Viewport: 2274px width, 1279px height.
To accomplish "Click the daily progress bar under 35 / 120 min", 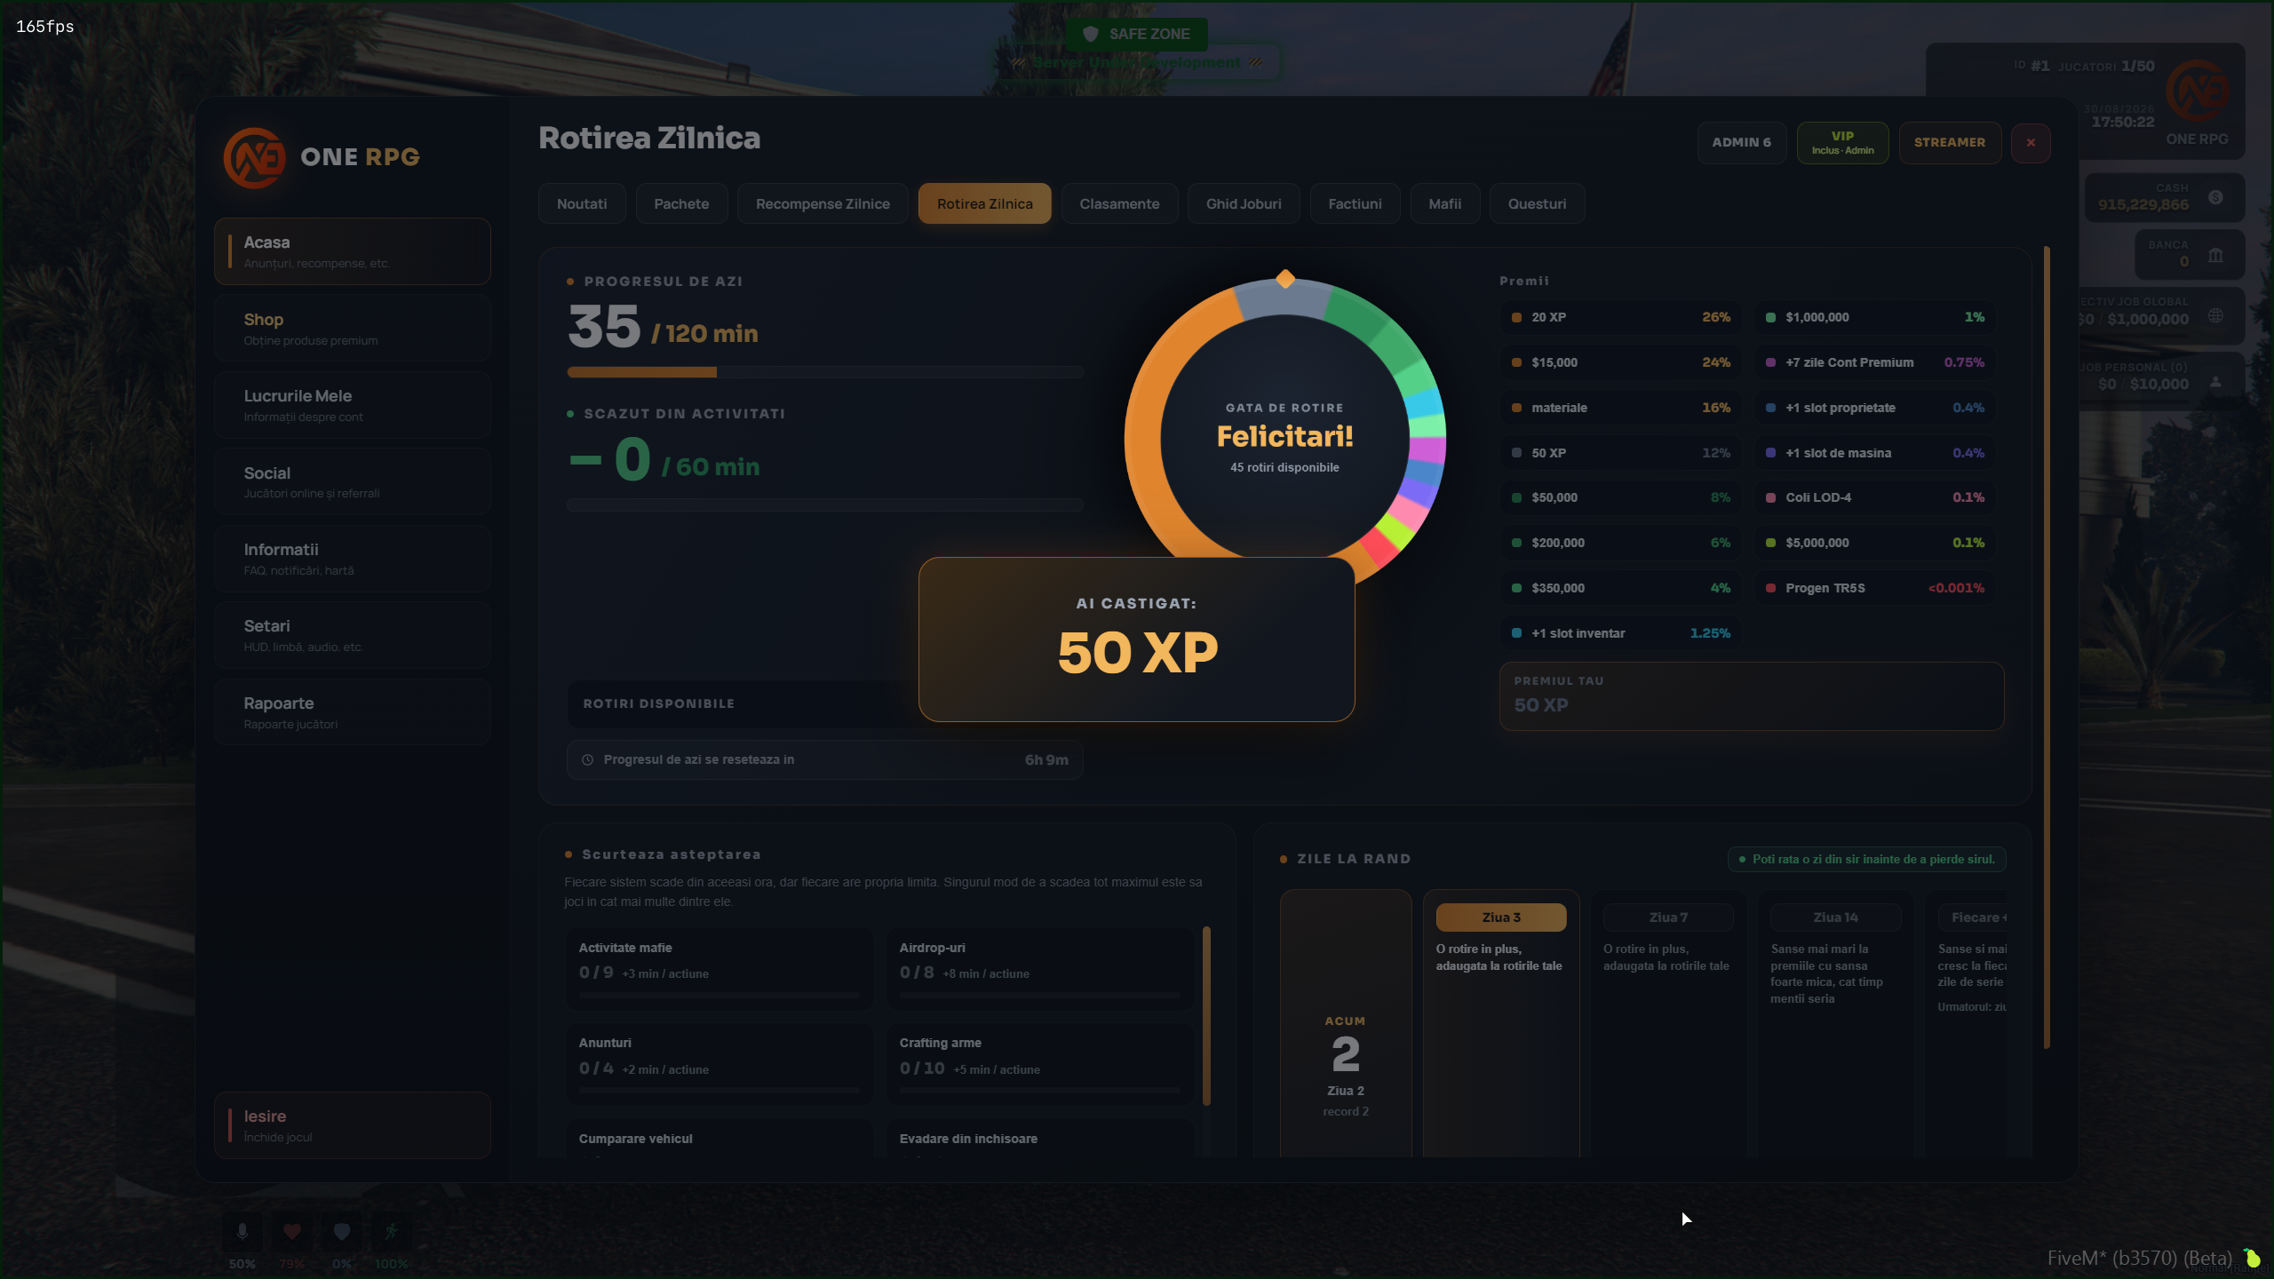I will [x=825, y=372].
